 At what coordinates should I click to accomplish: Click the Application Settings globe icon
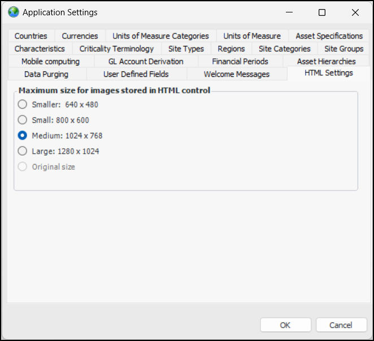click(14, 12)
